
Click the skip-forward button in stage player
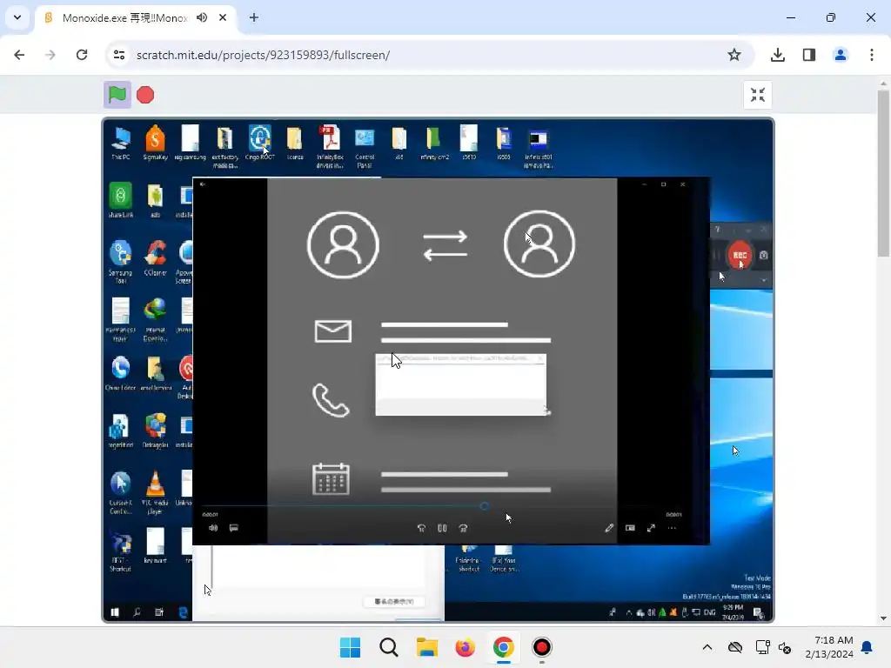[463, 528]
